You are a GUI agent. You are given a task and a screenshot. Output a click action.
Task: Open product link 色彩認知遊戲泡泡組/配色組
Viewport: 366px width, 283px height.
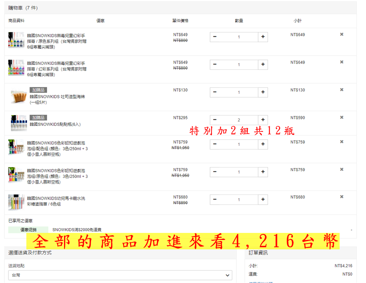click(x=57, y=149)
